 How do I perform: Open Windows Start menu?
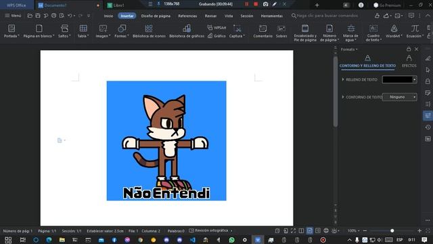8,240
